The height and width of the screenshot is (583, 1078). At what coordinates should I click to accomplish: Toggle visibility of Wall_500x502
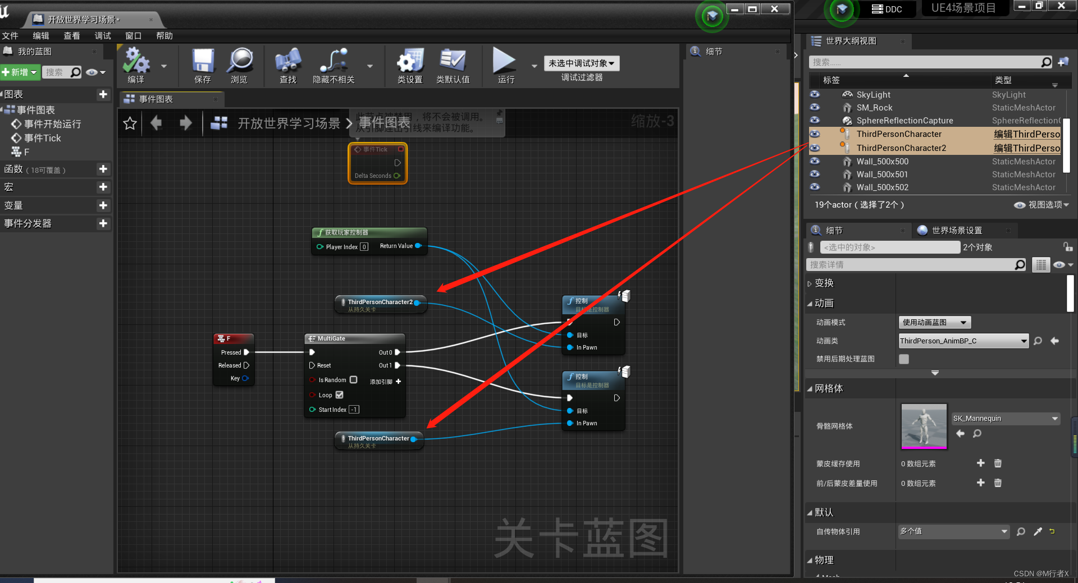point(815,187)
